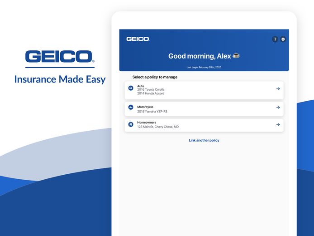The height and width of the screenshot is (236, 314).
Task: Click 2014 Honda Accord text
Action: (x=151, y=93)
